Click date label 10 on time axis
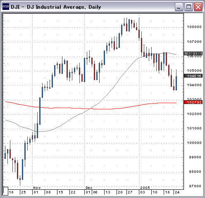Screen dimensions: 205x198 tap(155, 192)
